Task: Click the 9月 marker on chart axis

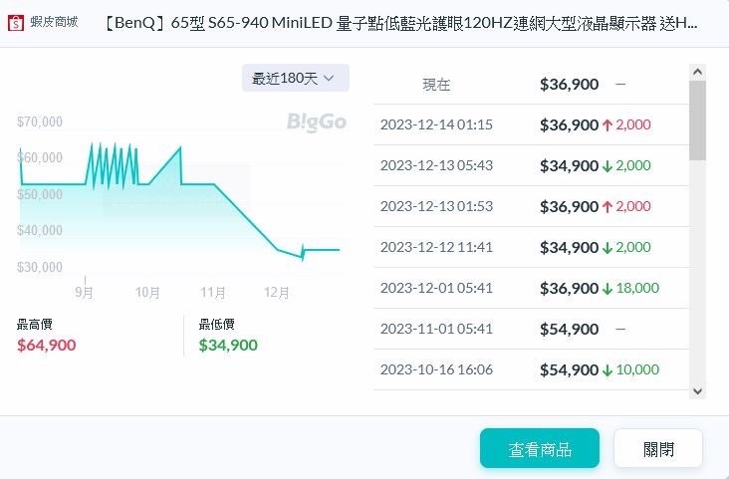Action: tap(84, 292)
